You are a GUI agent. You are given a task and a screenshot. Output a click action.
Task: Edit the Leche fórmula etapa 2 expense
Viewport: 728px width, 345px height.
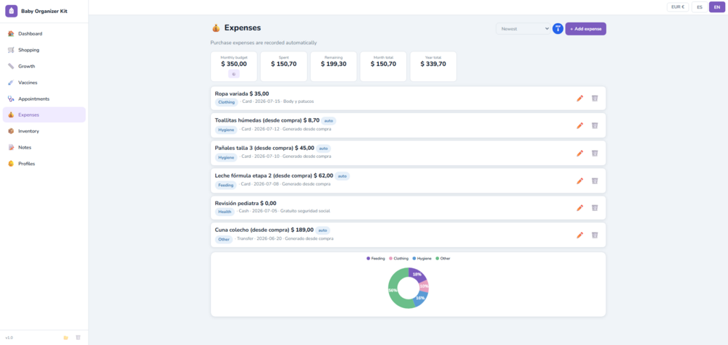[x=580, y=180]
